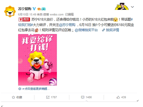Click the blue V verification badge
Screen dimensions: 143x107
pos(34,9)
